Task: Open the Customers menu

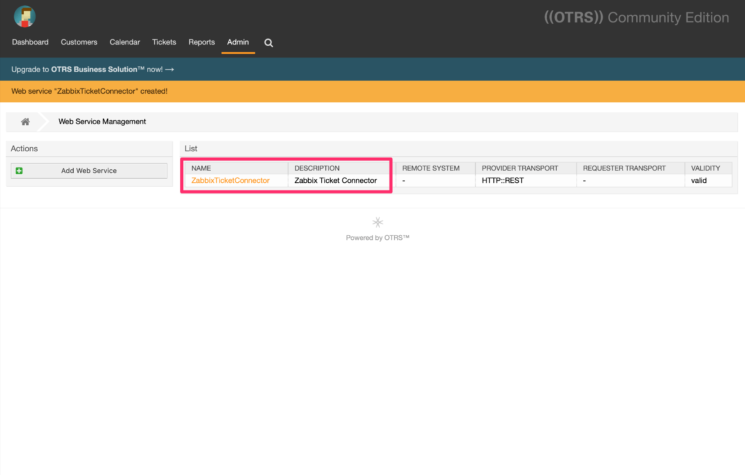Action: pyautogui.click(x=79, y=42)
